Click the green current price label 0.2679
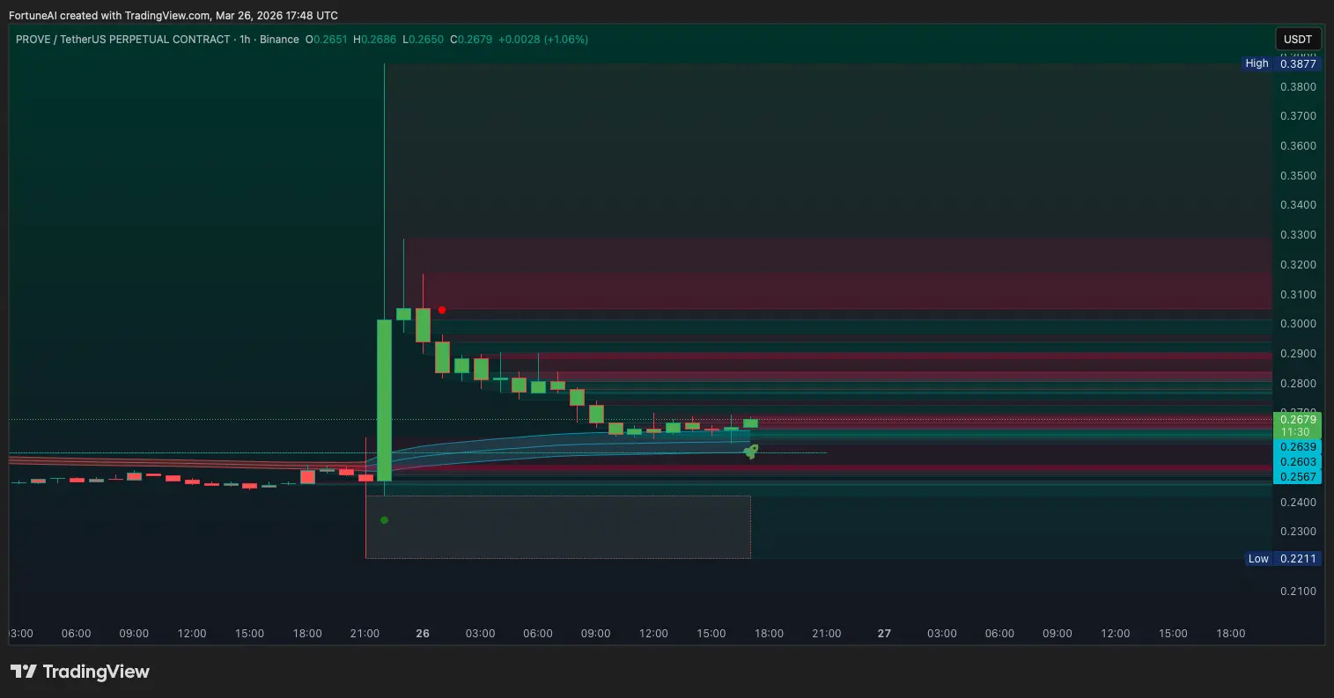 (1298, 420)
